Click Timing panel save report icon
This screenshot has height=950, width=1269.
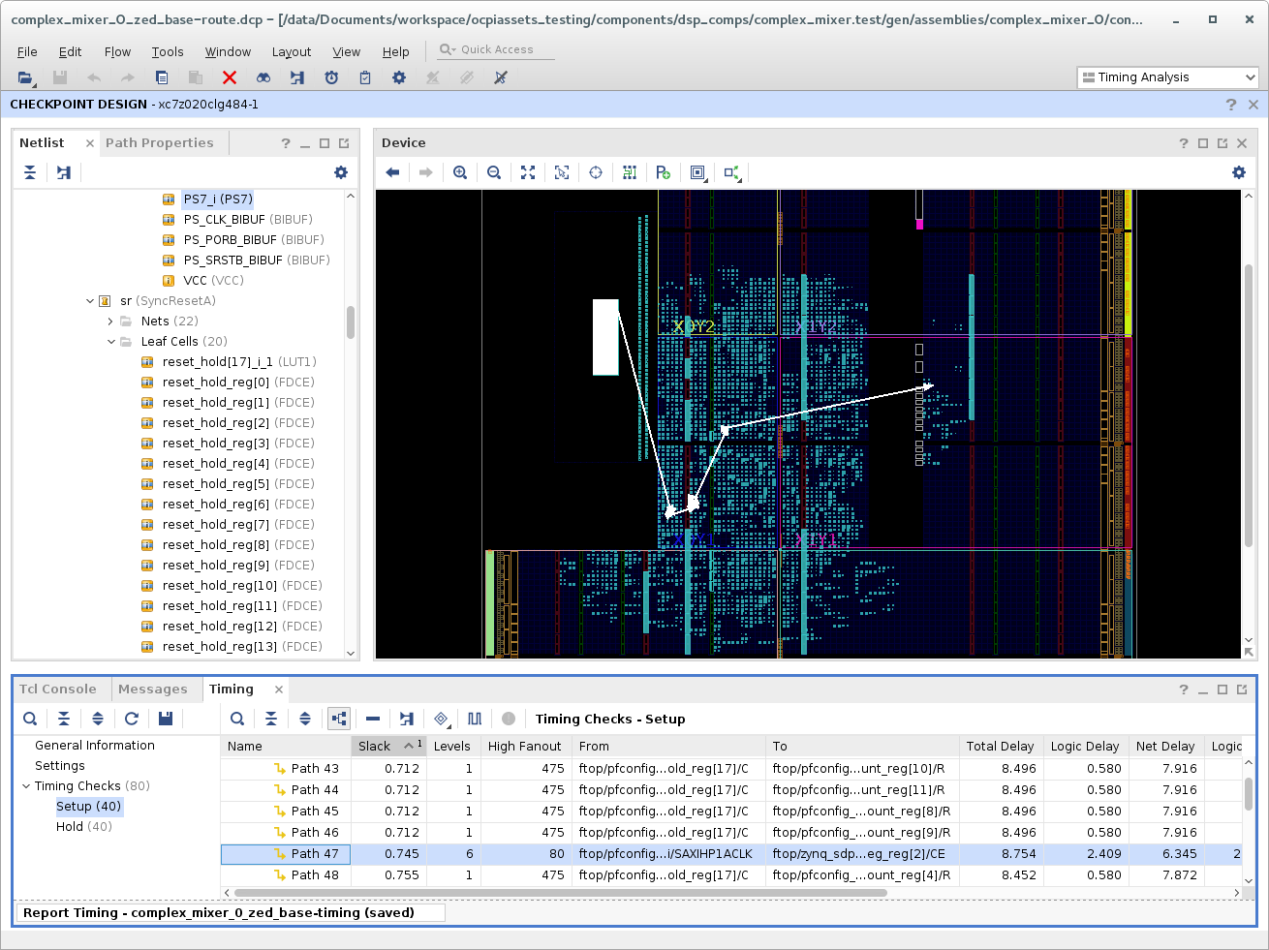click(166, 719)
